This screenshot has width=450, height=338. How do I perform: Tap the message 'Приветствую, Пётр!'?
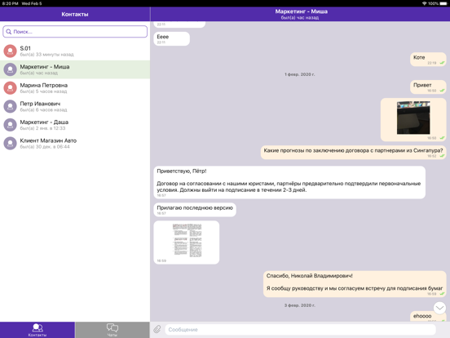click(x=289, y=182)
